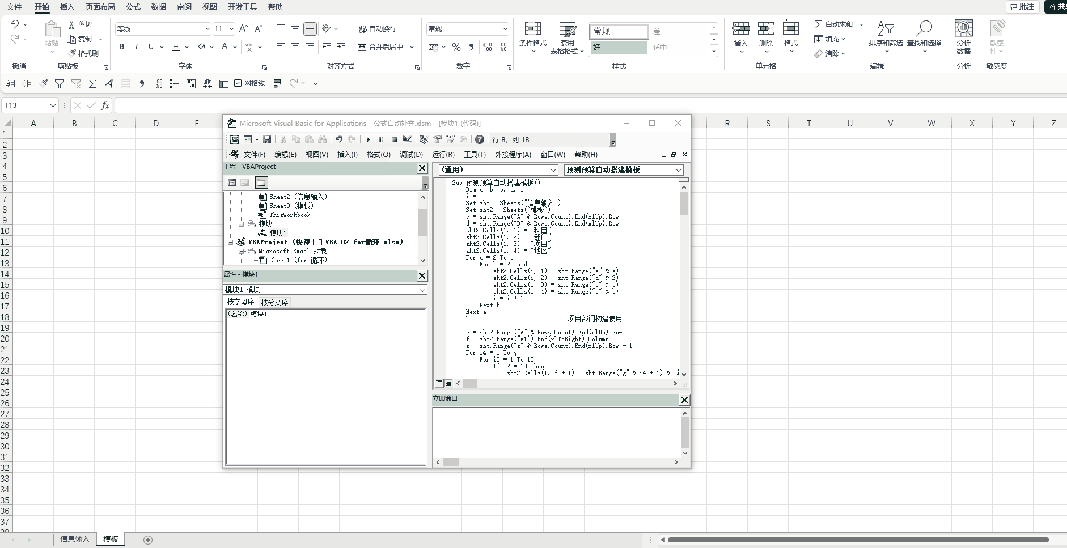This screenshot has height=548, width=1067.
Task: Click the Save icon in VBA toolbar
Action: 267,139
